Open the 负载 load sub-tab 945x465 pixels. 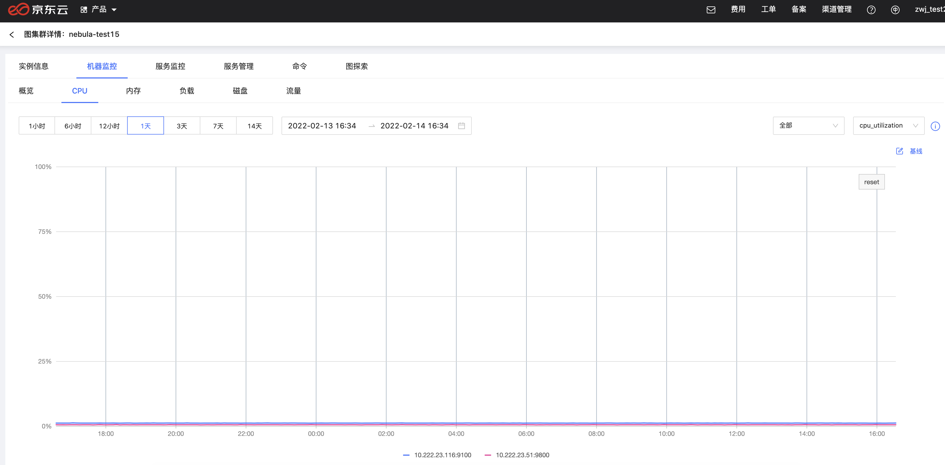(x=187, y=91)
